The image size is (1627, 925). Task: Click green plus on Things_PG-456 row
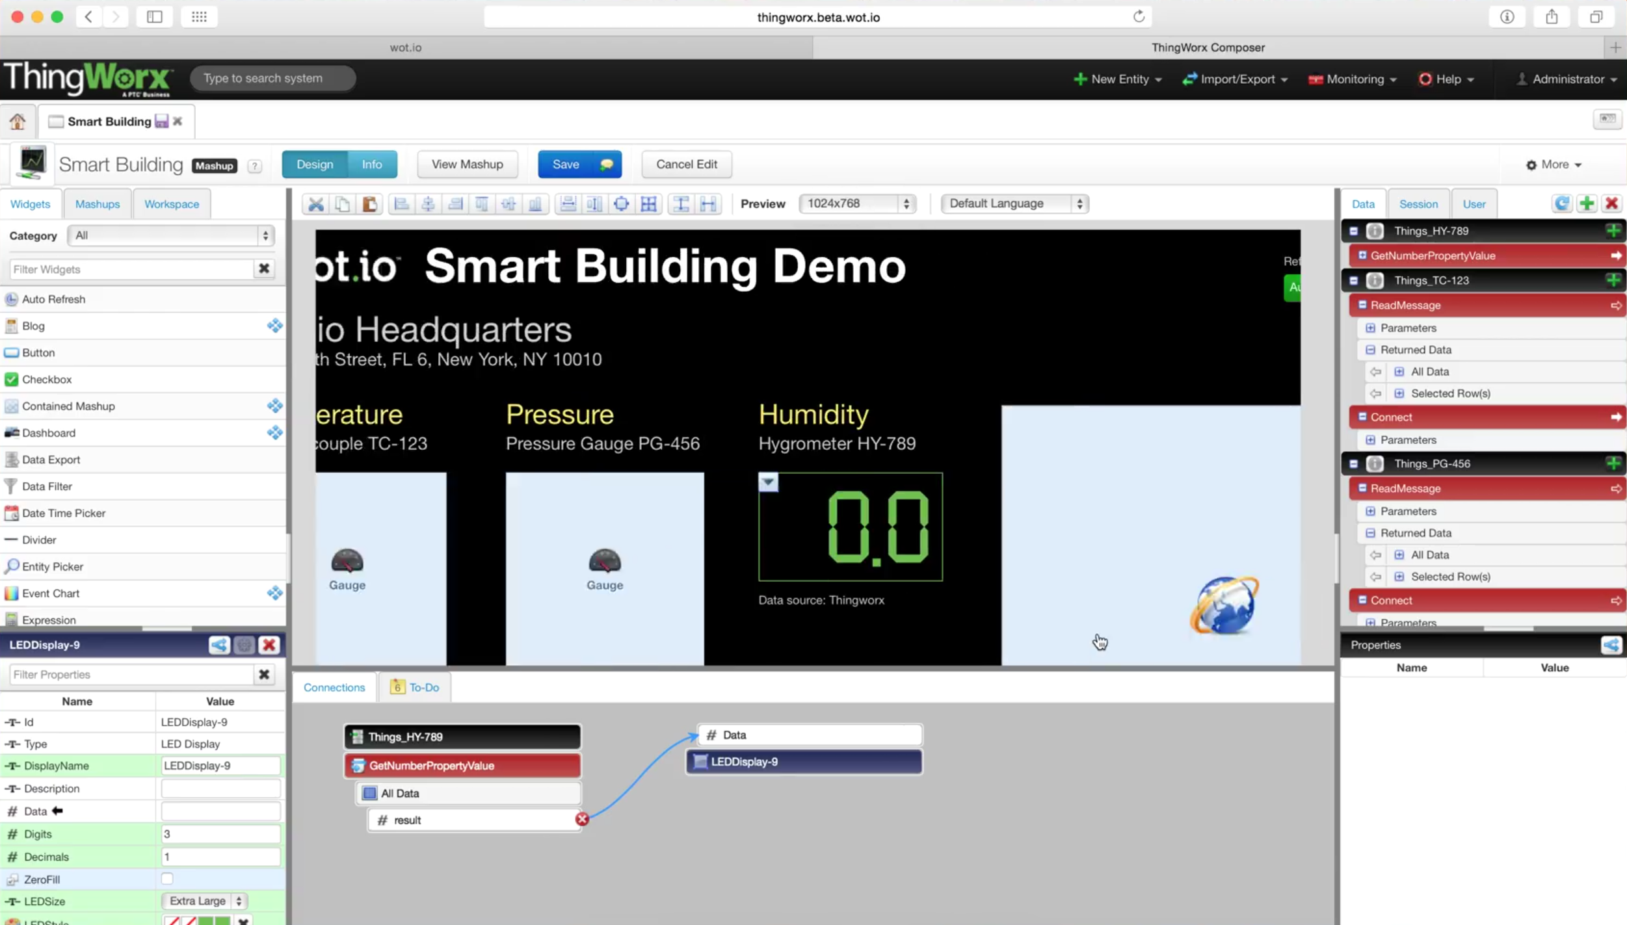point(1613,463)
